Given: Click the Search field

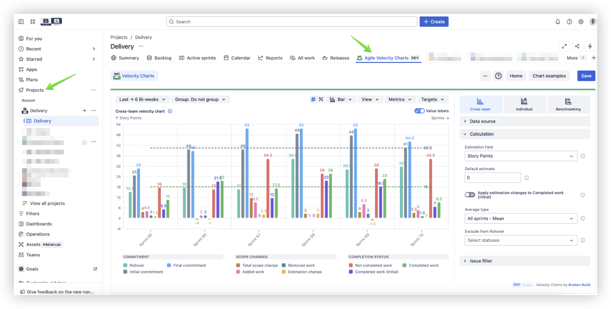Looking at the screenshot, I should click(x=292, y=22).
